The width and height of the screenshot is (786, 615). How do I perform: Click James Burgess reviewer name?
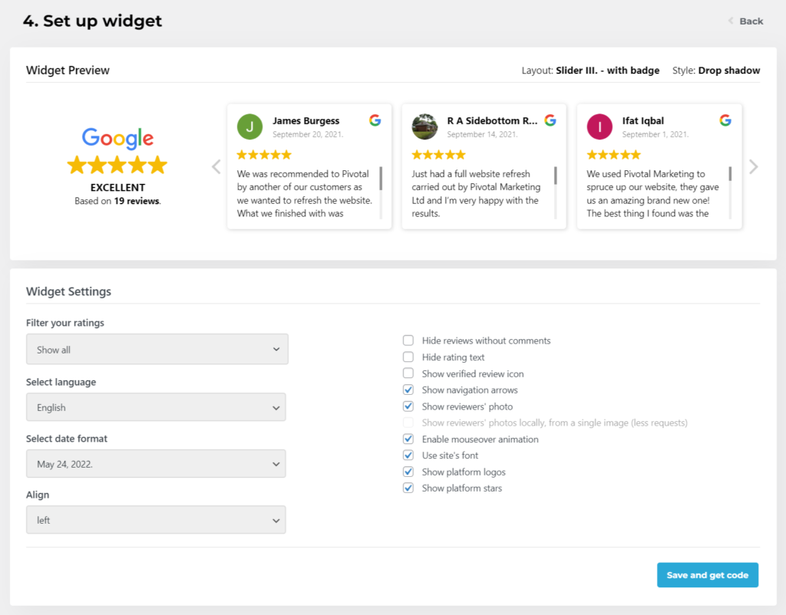tap(305, 120)
